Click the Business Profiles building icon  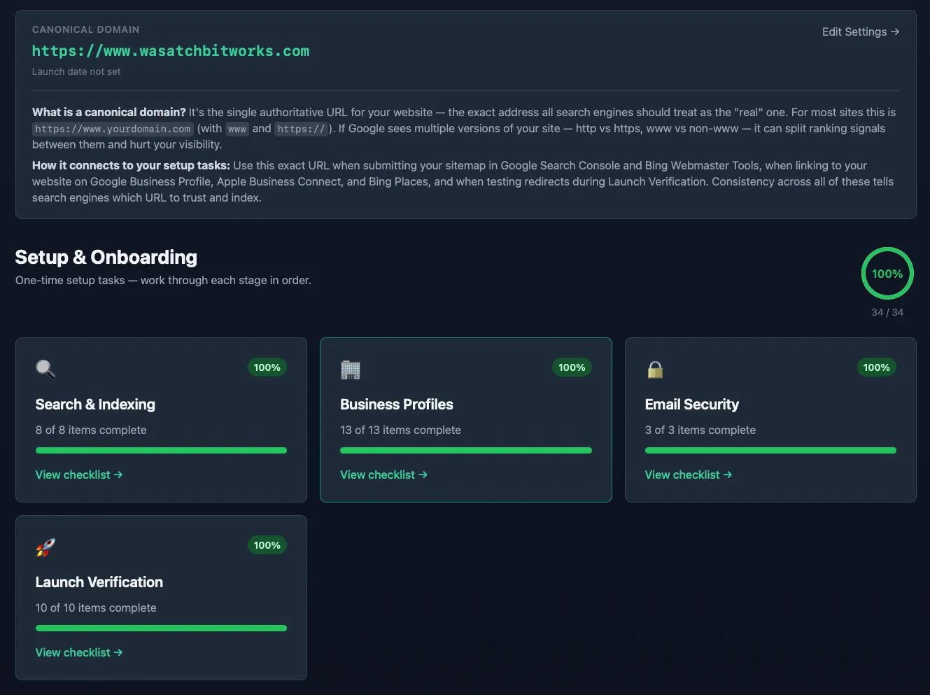(350, 369)
